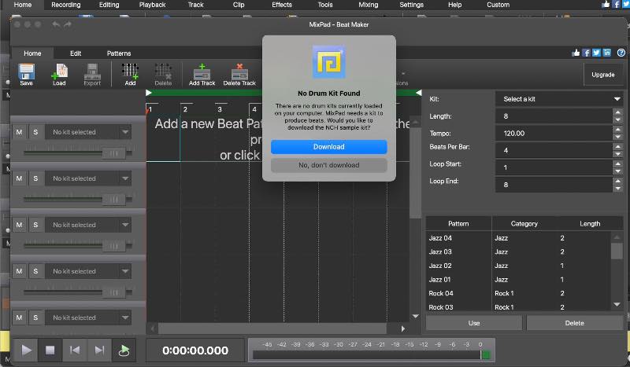Viewport: 630px width, 367px height.
Task: Switch to the Patterns tab
Action: coord(119,53)
